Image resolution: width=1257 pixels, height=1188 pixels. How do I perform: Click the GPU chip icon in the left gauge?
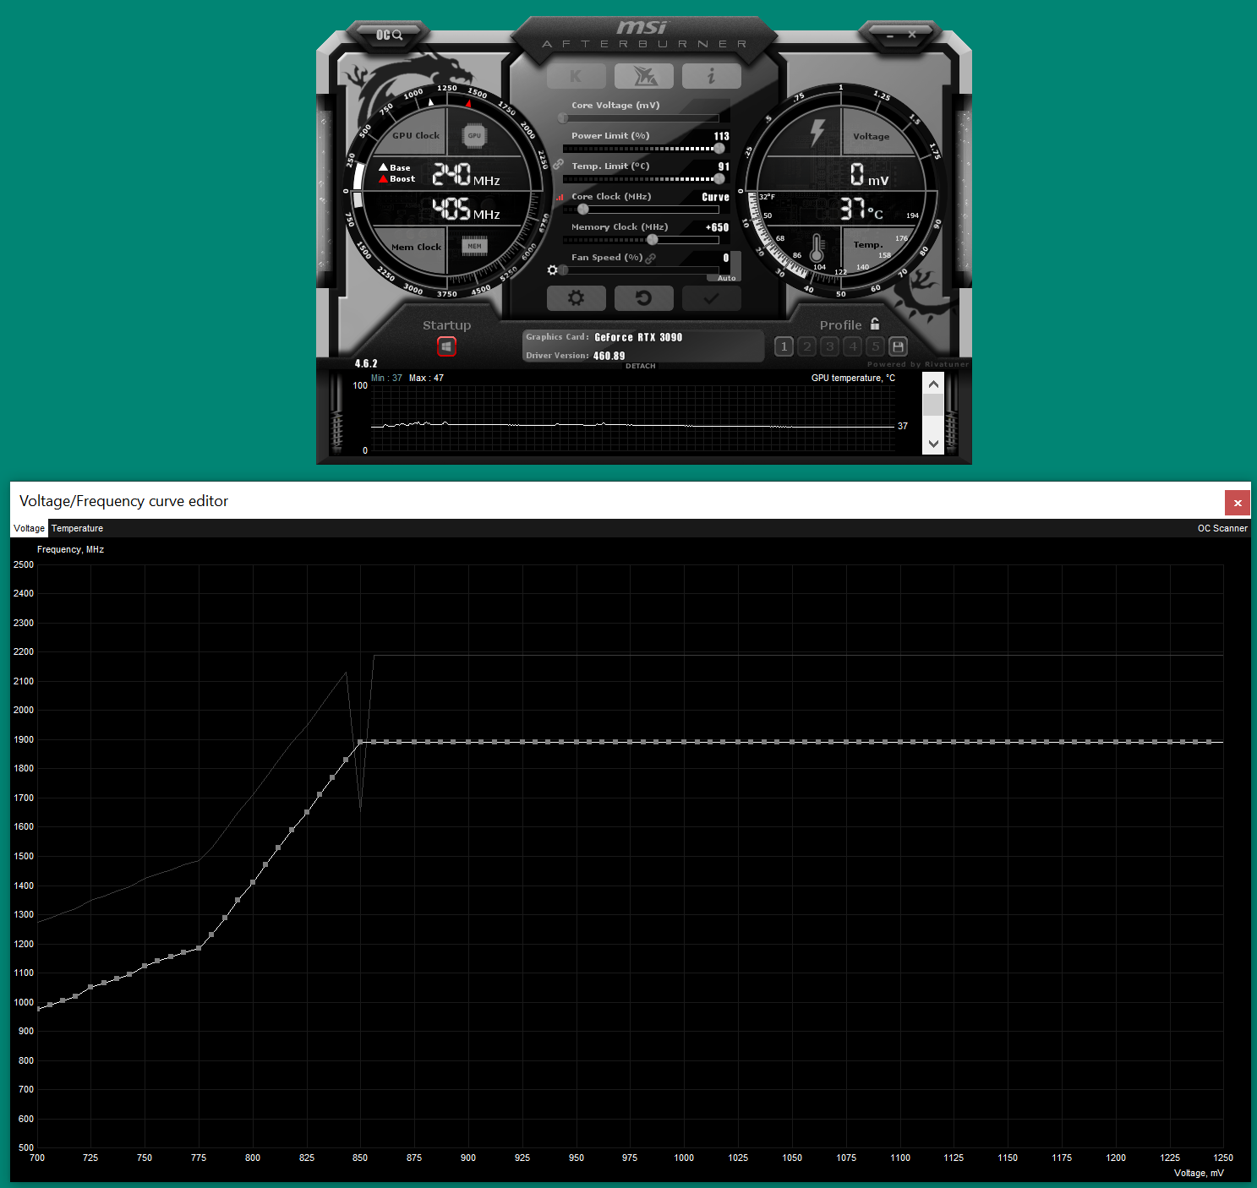point(474,135)
